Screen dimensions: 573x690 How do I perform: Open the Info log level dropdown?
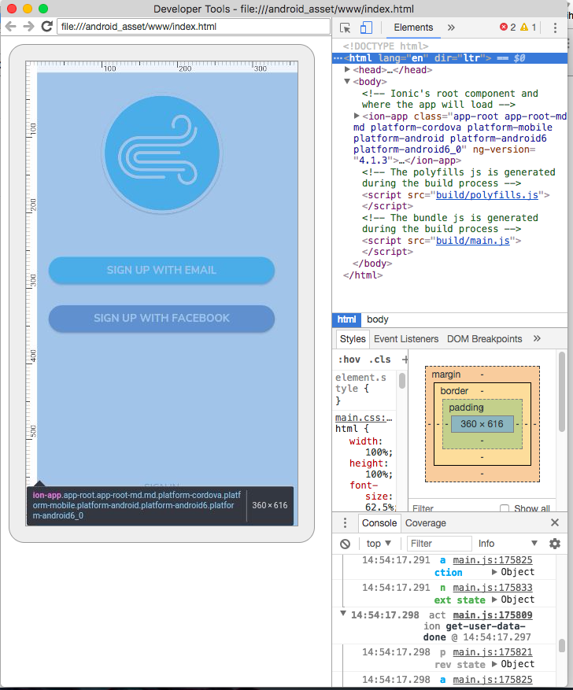point(508,544)
